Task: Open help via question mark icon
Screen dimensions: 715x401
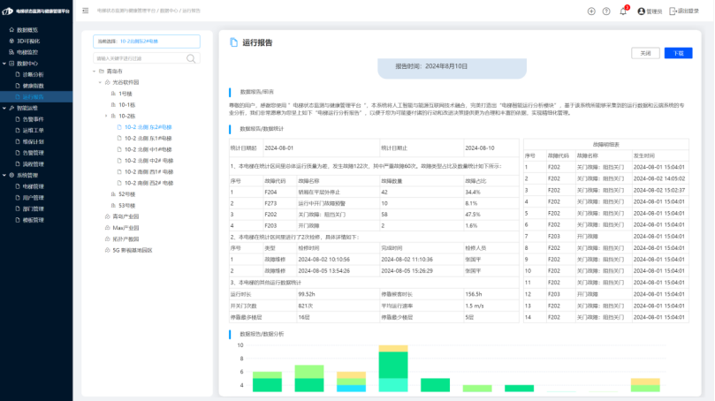Action: point(606,11)
